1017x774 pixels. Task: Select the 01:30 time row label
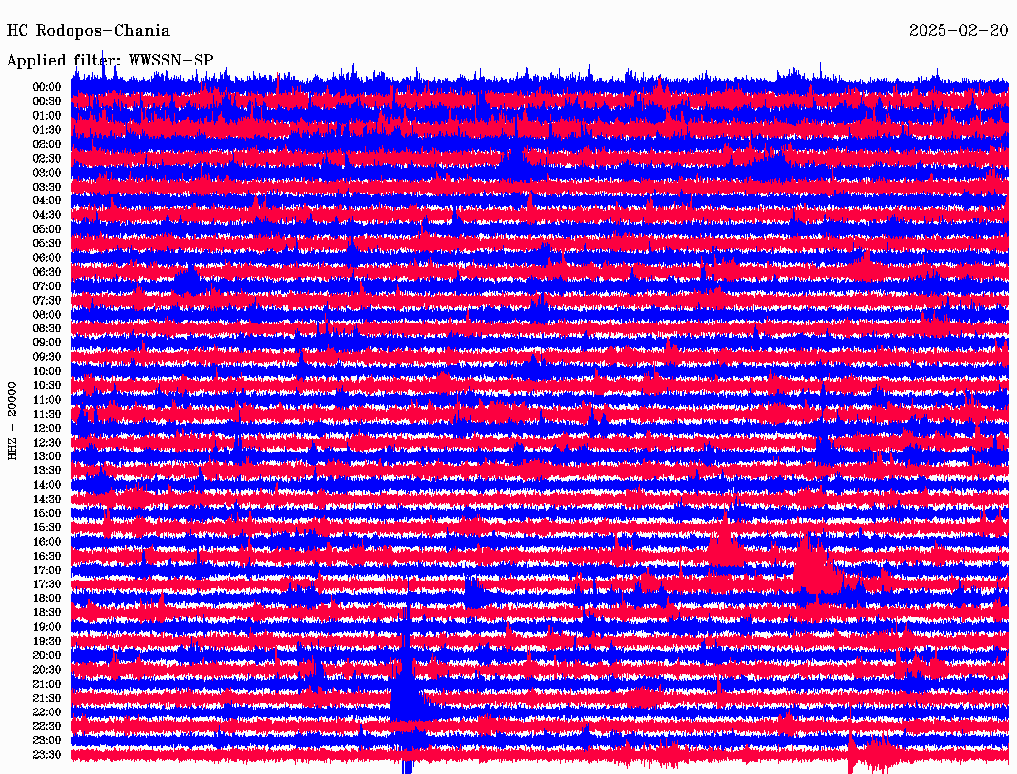coord(47,130)
